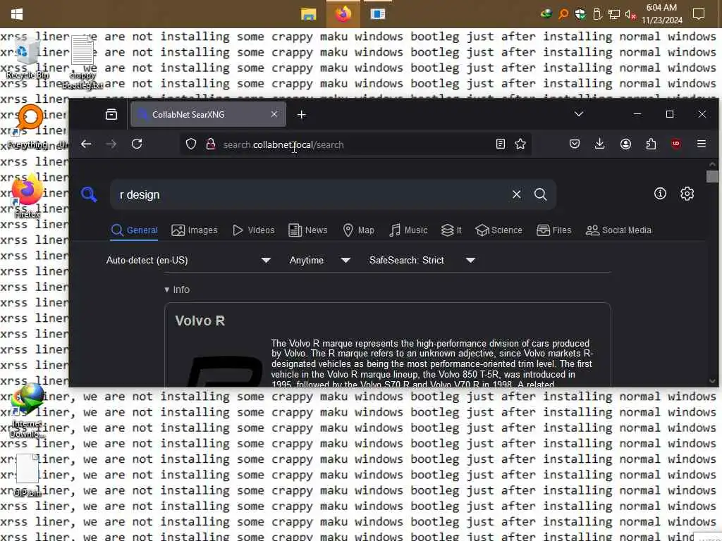Select the Music search category
This screenshot has height=541, width=722.
[x=408, y=230]
